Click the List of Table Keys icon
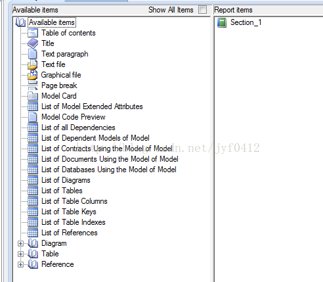 [33, 212]
